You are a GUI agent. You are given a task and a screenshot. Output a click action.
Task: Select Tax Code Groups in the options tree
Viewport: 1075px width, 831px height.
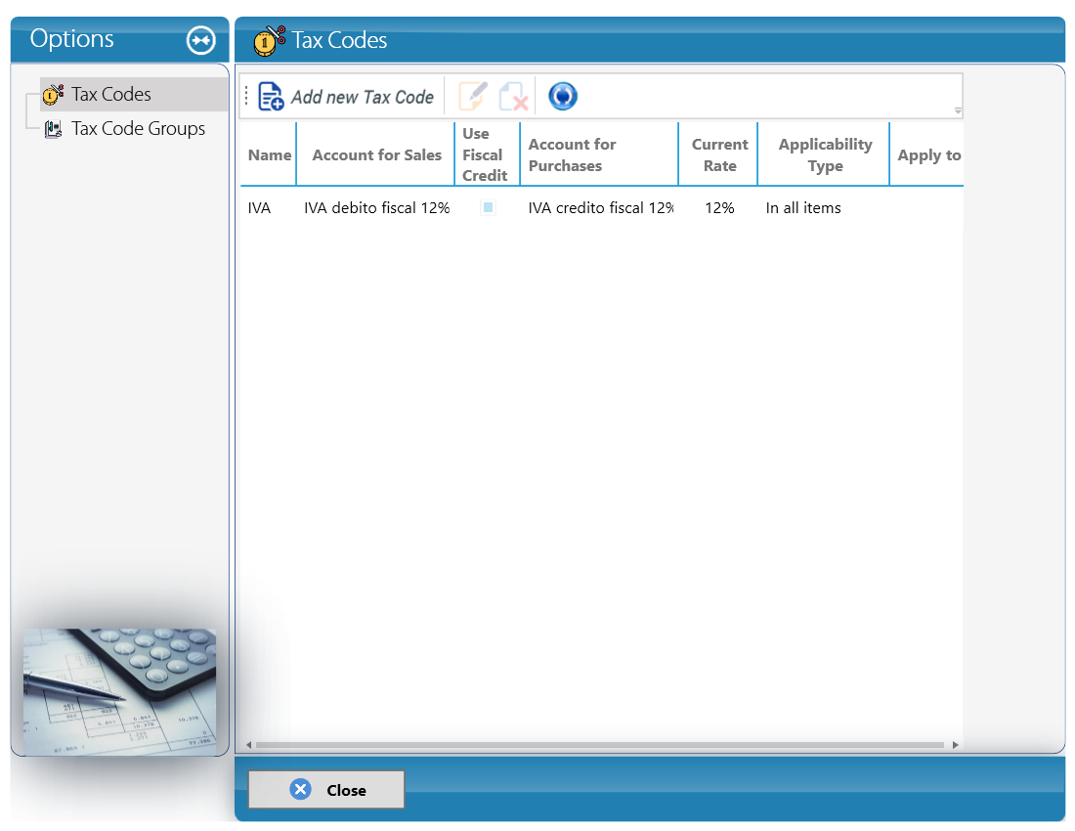(x=138, y=129)
